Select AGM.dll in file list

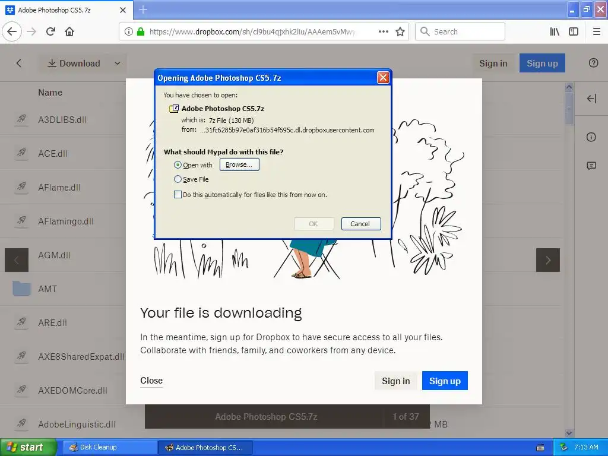[x=54, y=255]
